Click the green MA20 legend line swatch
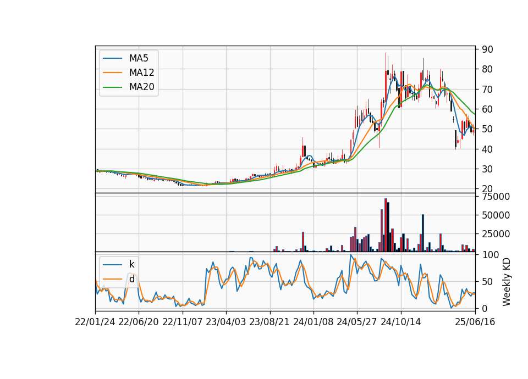This screenshot has width=528, height=379. point(112,87)
